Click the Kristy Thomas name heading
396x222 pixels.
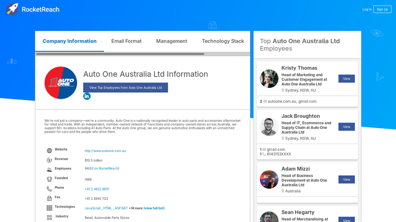pyautogui.click(x=299, y=68)
